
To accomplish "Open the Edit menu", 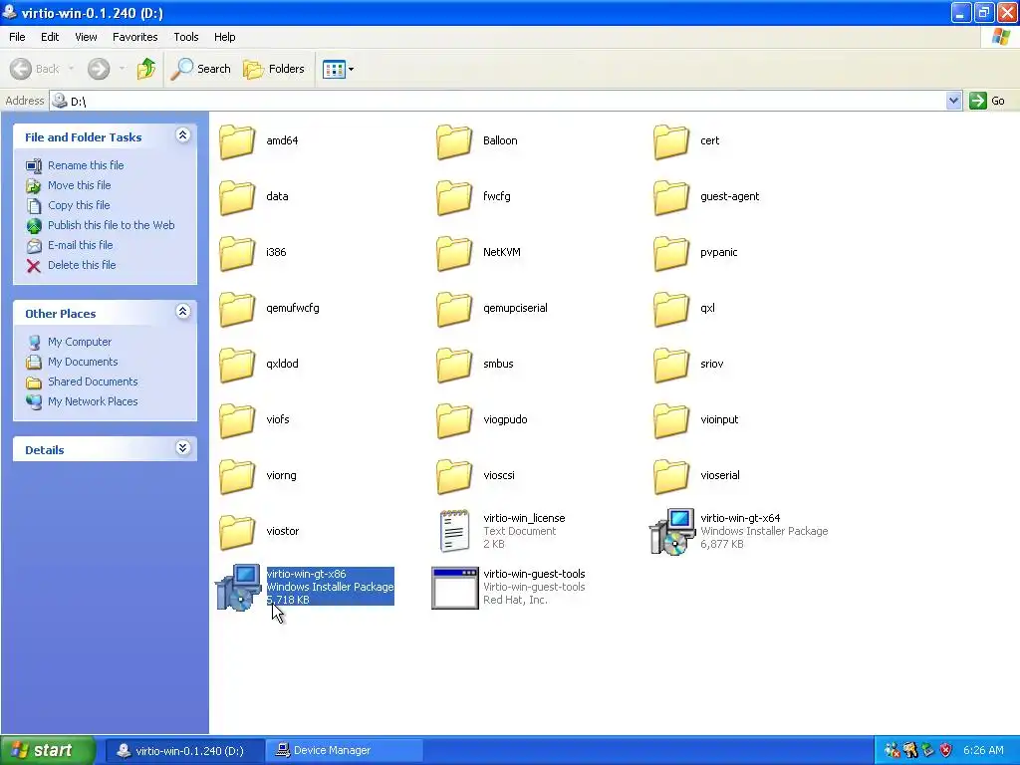I will click(x=50, y=37).
